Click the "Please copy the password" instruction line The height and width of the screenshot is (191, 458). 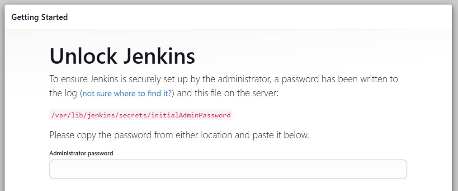tap(179, 135)
